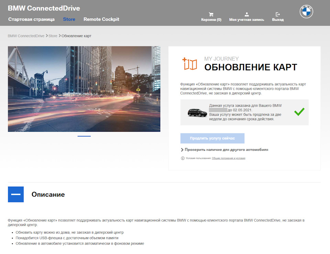330x254 pixels.
Task: Go to the Store breadcrumb
Action: tap(53, 36)
